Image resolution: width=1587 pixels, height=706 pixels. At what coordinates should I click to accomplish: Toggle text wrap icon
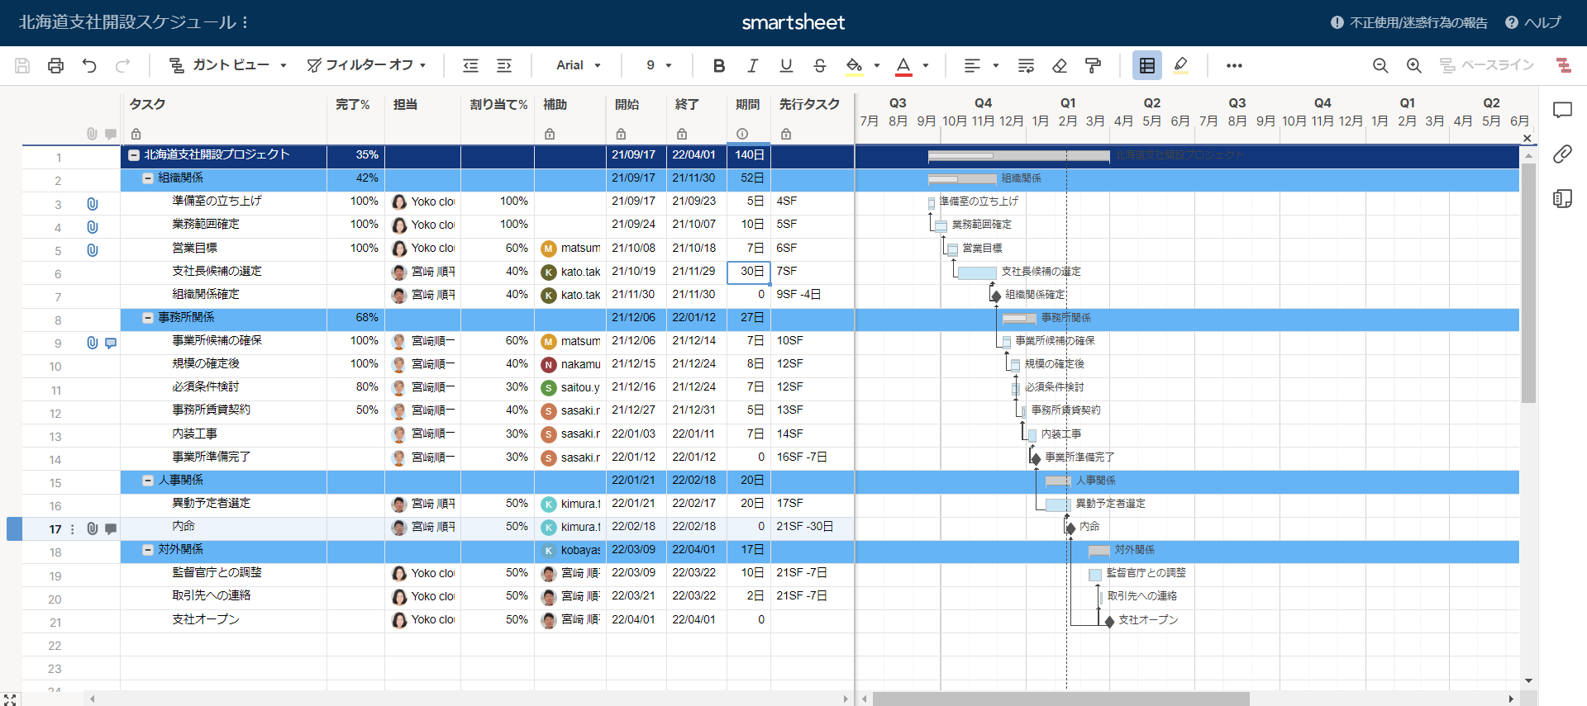1026,65
